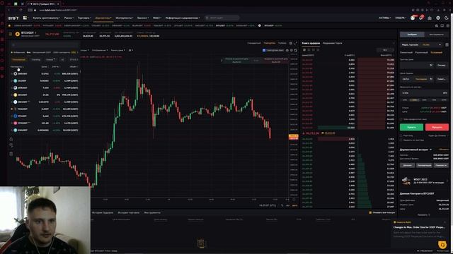Image resolution: width=453 pixels, height=254 pixels.
Task: Select the both-sides order book view icon
Action: [304, 50]
